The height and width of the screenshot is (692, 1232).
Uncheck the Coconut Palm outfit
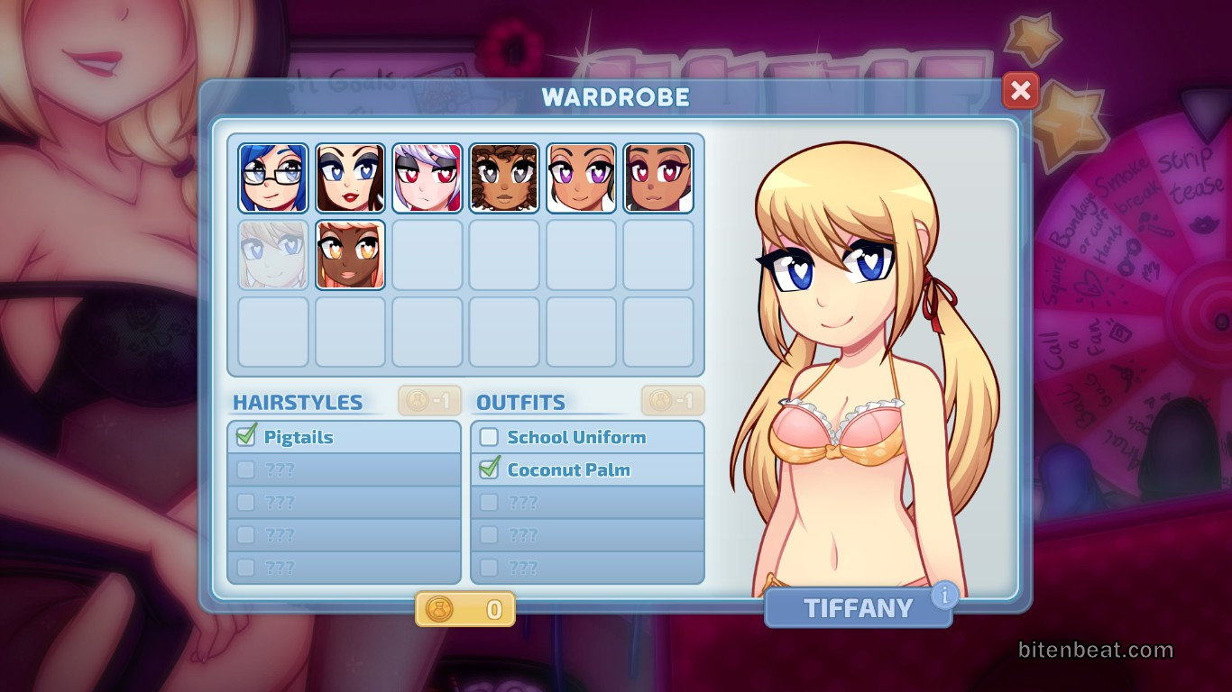pos(489,469)
